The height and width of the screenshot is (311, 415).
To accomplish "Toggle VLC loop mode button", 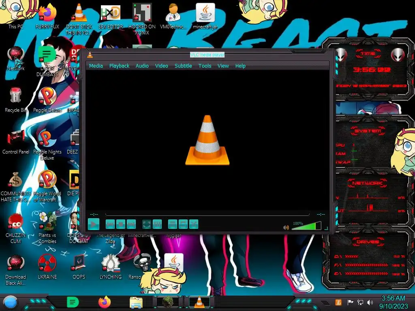I will [183, 224].
